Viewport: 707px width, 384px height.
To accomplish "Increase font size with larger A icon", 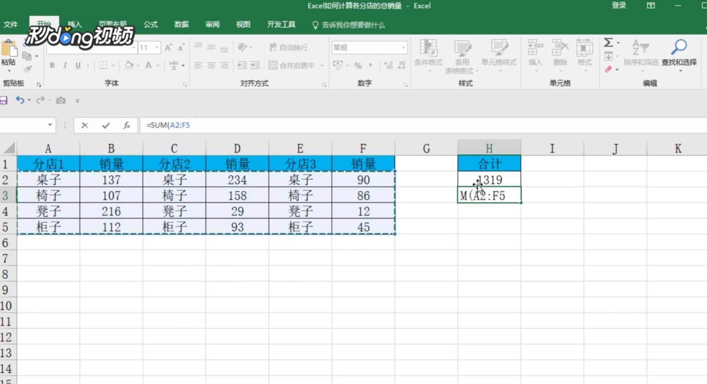I will 168,48.
